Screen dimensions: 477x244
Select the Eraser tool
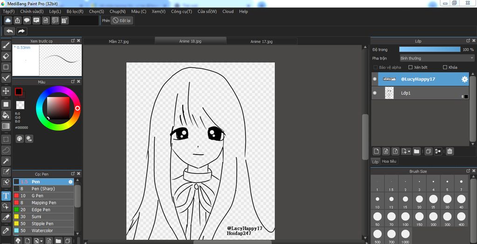[6, 56]
